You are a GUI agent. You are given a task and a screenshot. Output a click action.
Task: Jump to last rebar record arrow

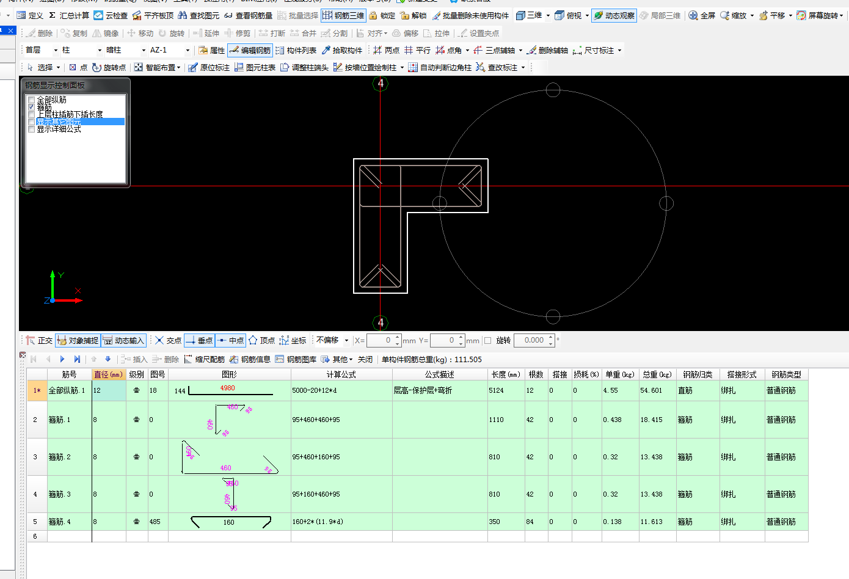click(77, 359)
